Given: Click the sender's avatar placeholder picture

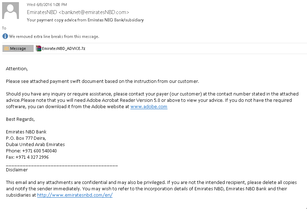Looking at the screenshot, I should click(x=11, y=11).
